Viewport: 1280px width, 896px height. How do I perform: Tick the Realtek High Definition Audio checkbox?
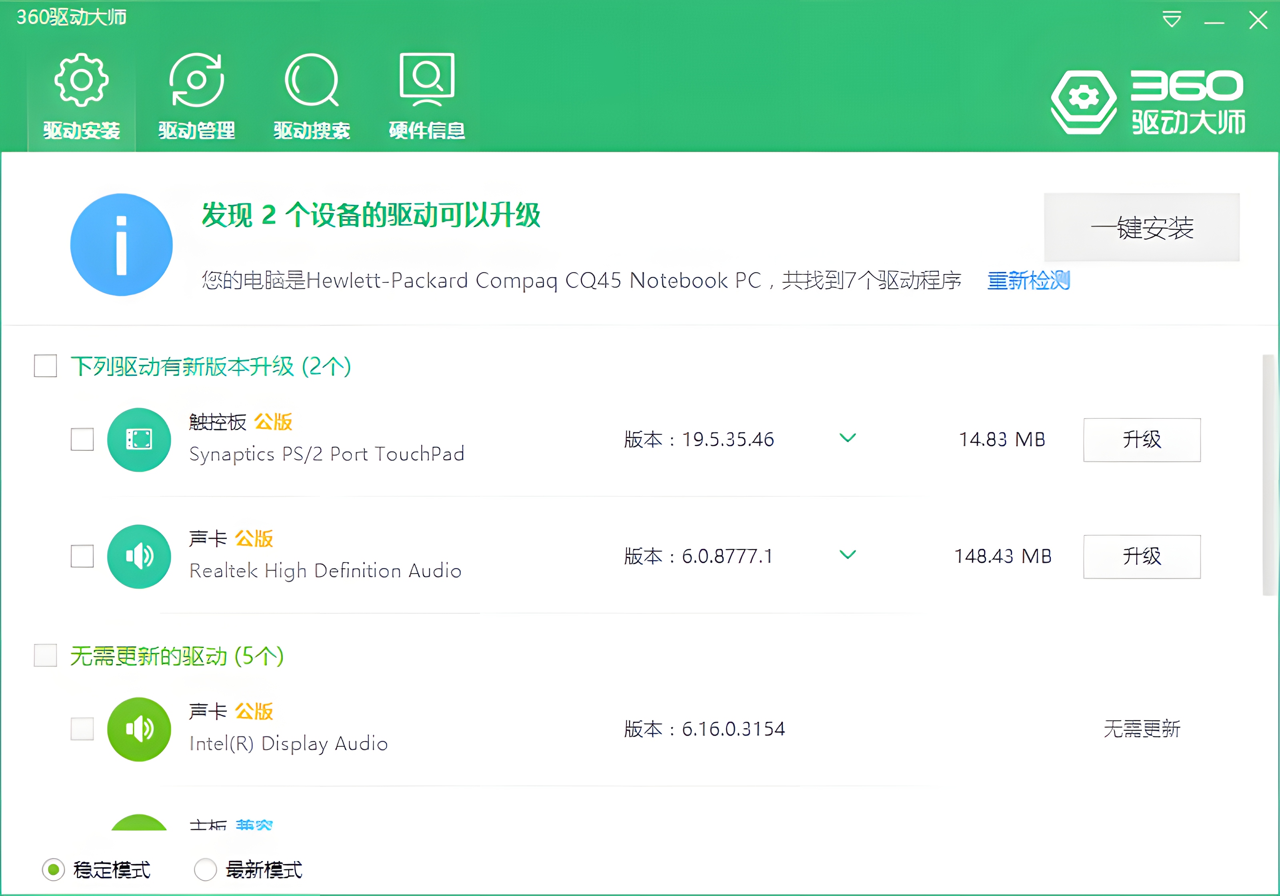pyautogui.click(x=82, y=556)
